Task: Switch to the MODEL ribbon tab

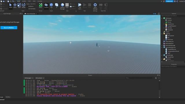Action: [24, 1]
